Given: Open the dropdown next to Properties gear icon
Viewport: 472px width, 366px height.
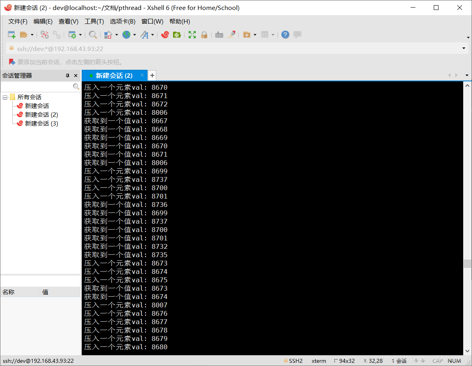Looking at the screenshot, I should coord(81,35).
